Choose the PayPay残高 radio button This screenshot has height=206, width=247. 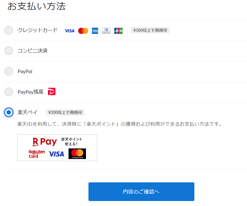9,92
